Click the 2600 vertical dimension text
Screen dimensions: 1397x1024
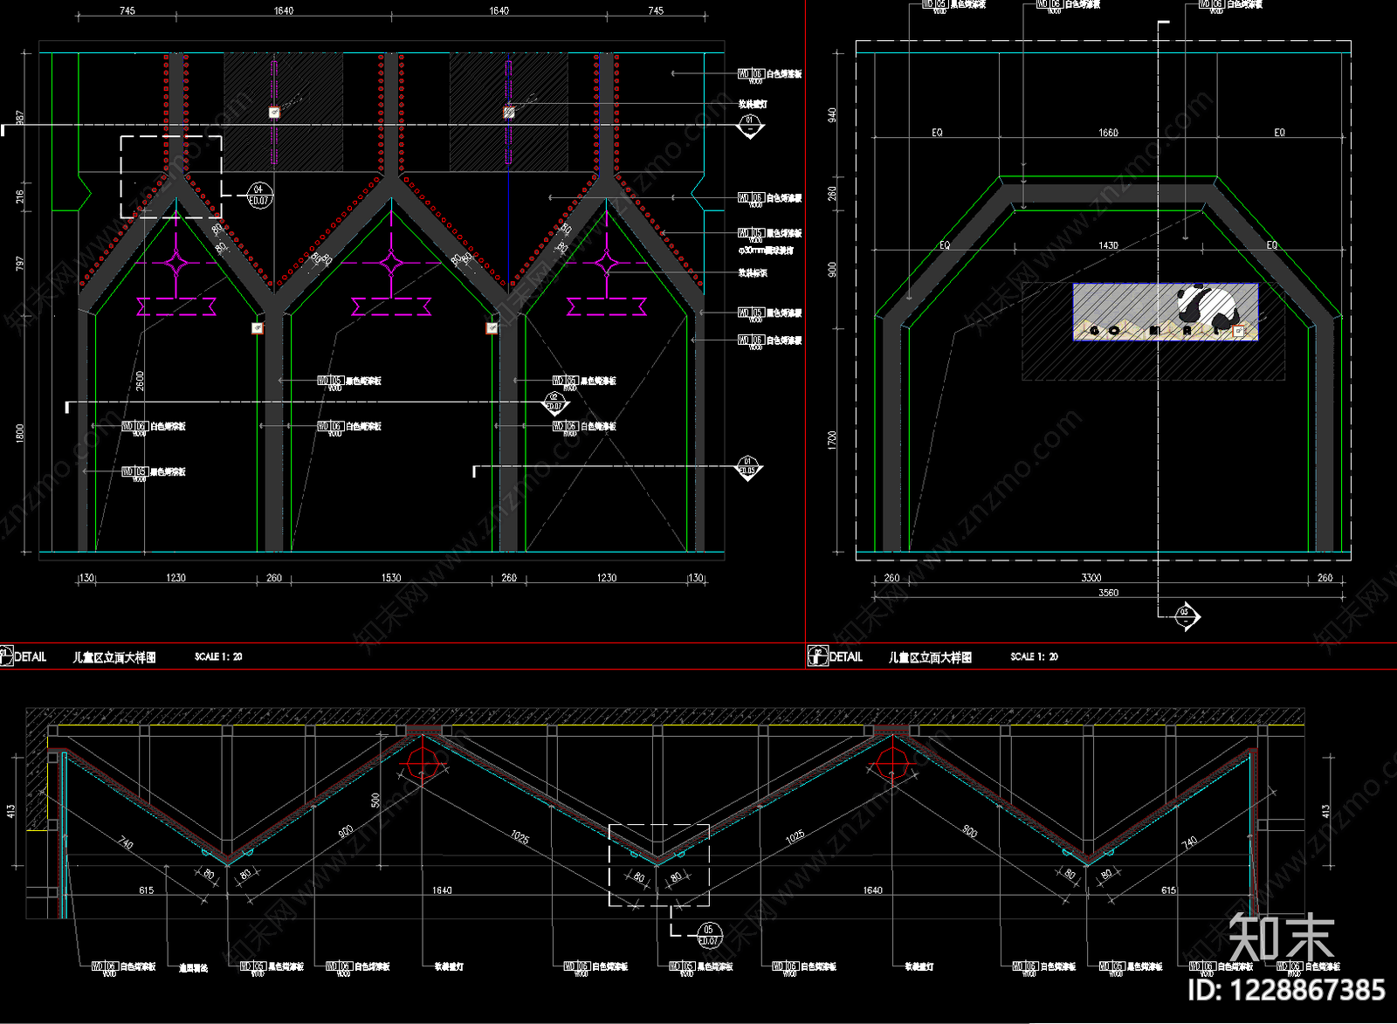141,381
